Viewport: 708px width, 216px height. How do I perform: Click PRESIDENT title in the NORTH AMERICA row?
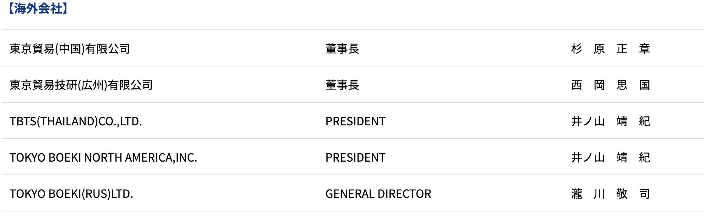pos(356,157)
